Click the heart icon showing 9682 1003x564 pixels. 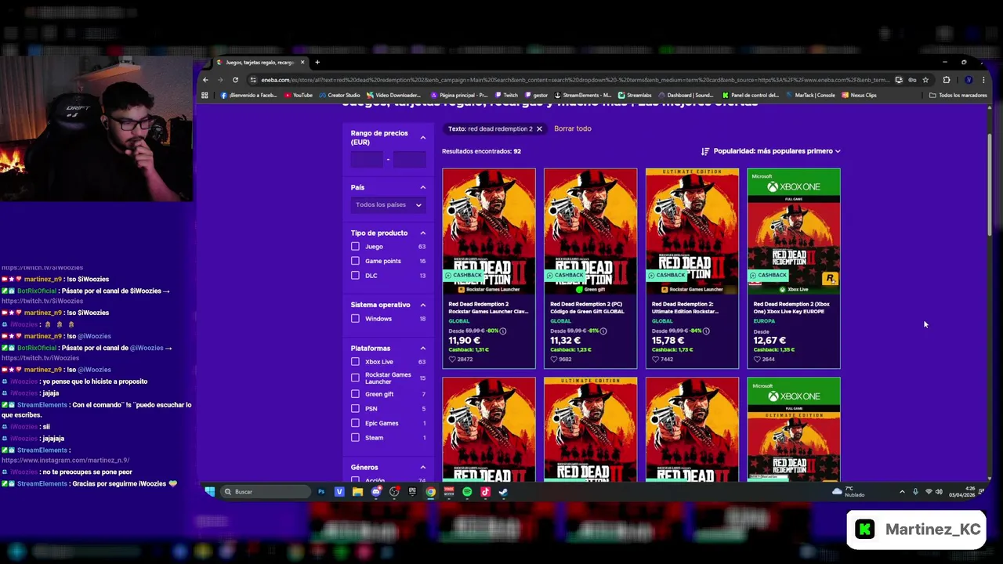(x=554, y=360)
